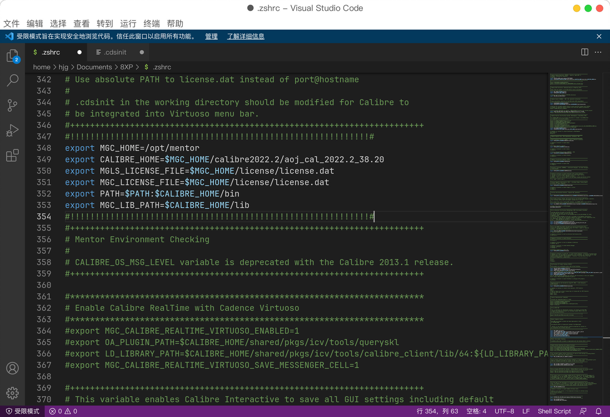Screen dimensions: 610x417
Task: Show more editor actions ellipsis
Action: click(598, 52)
